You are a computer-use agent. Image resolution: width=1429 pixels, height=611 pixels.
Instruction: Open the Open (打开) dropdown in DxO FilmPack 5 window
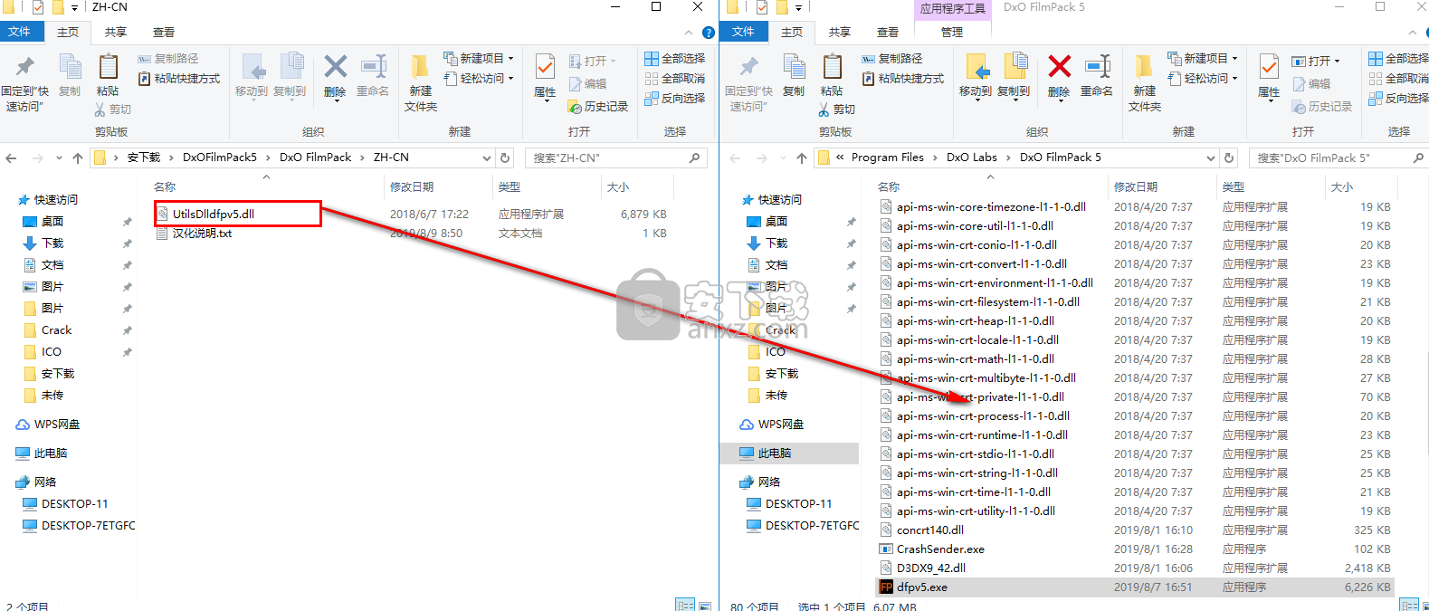[x=1317, y=61]
